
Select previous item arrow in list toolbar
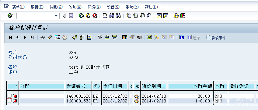pyautogui.click(x=17, y=37)
